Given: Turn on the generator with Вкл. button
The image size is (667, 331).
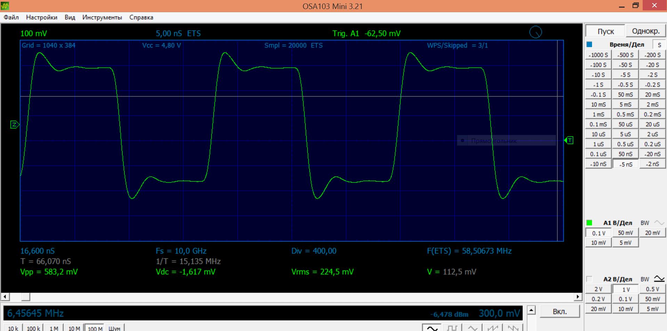Looking at the screenshot, I should click(x=560, y=312).
